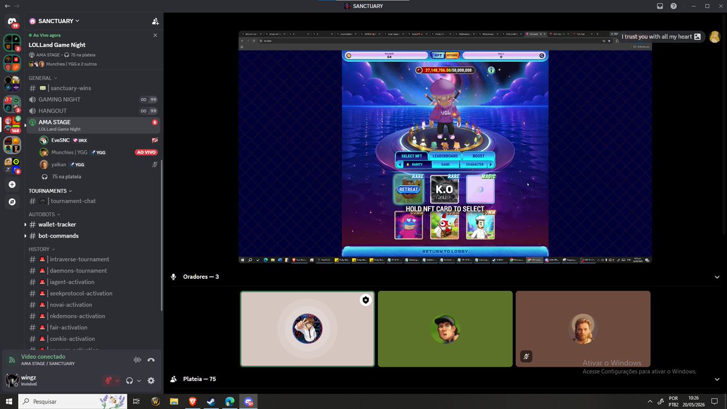Open the daemons-tournament channel
The width and height of the screenshot is (727, 409).
93,271
